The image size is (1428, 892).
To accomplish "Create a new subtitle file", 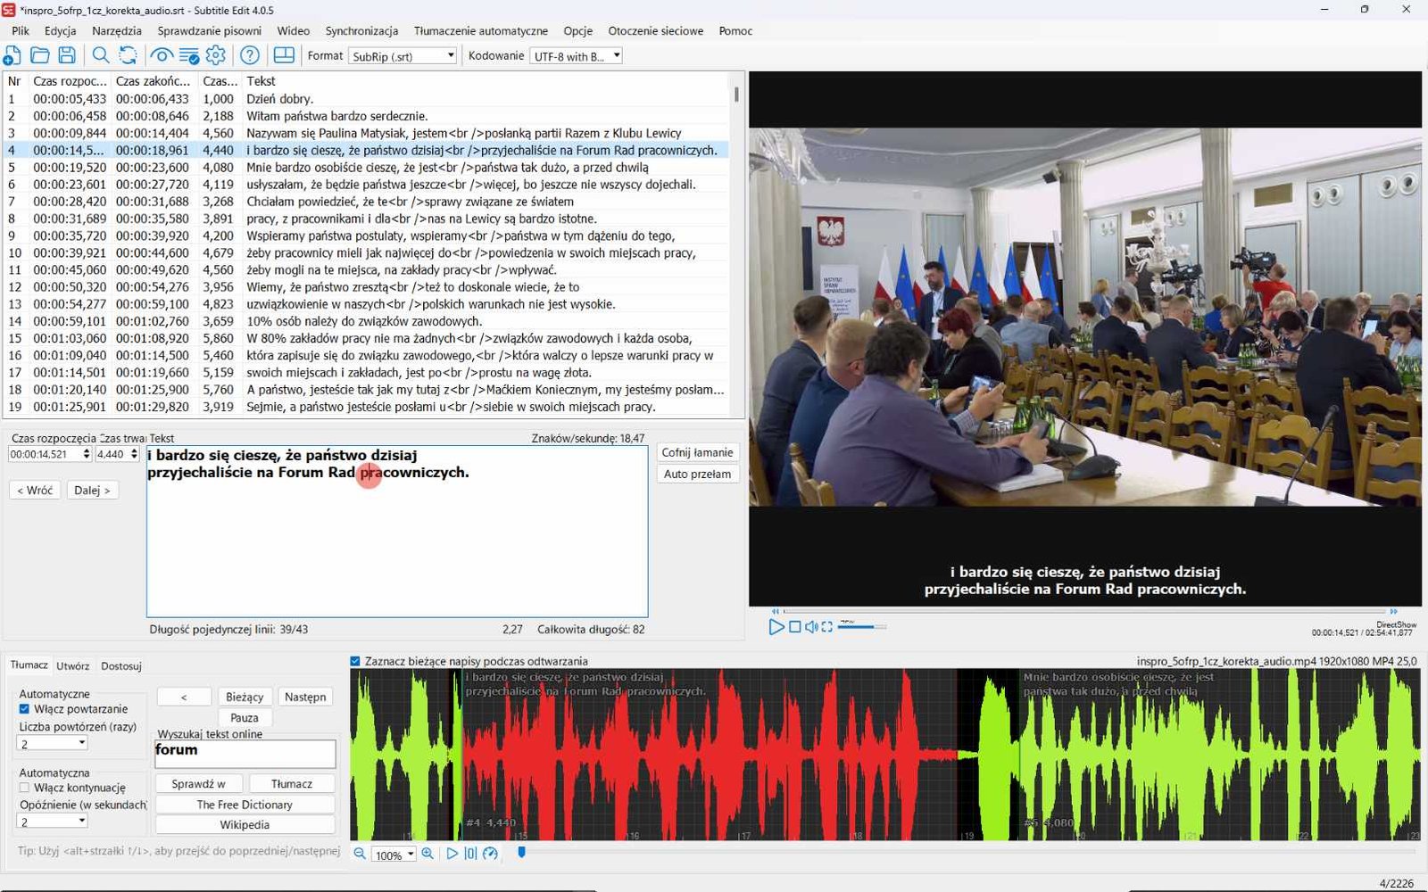I will (x=12, y=55).
